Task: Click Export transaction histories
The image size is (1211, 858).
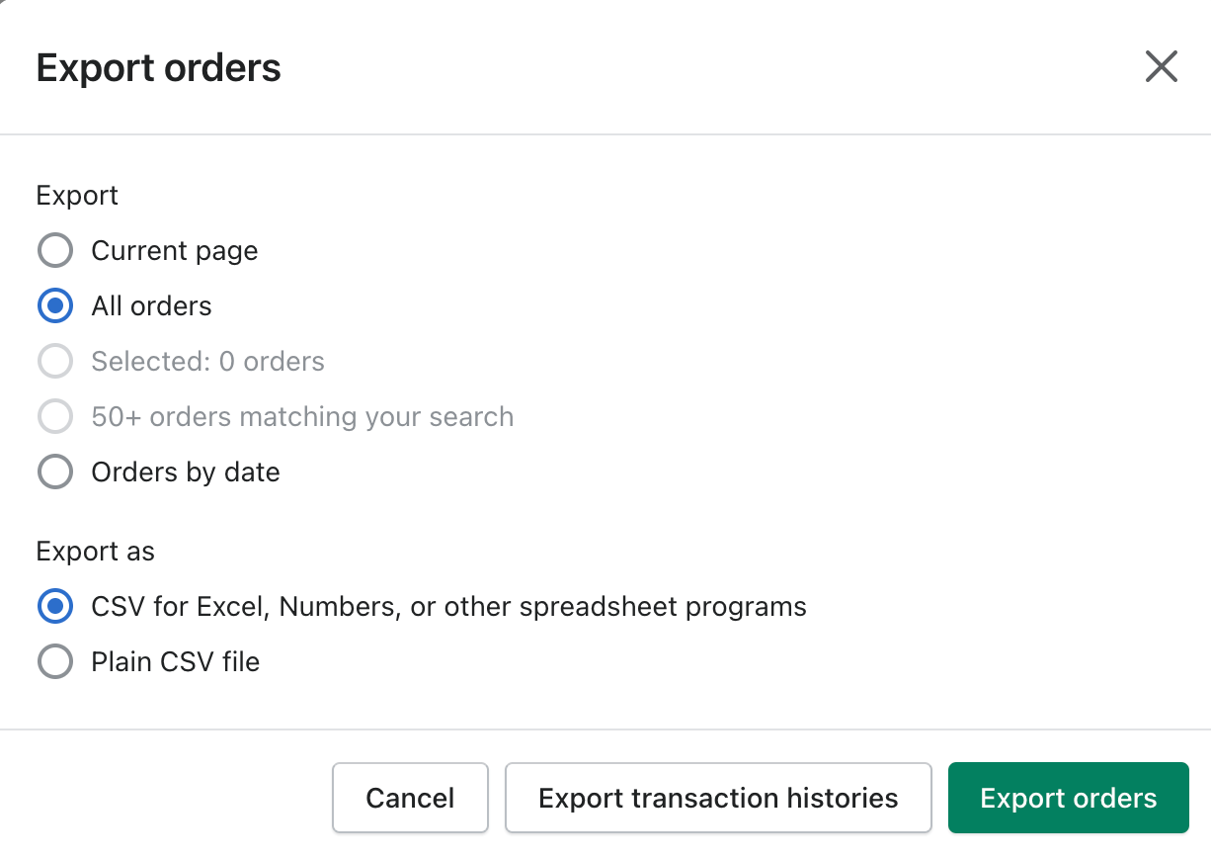Action: point(718,798)
